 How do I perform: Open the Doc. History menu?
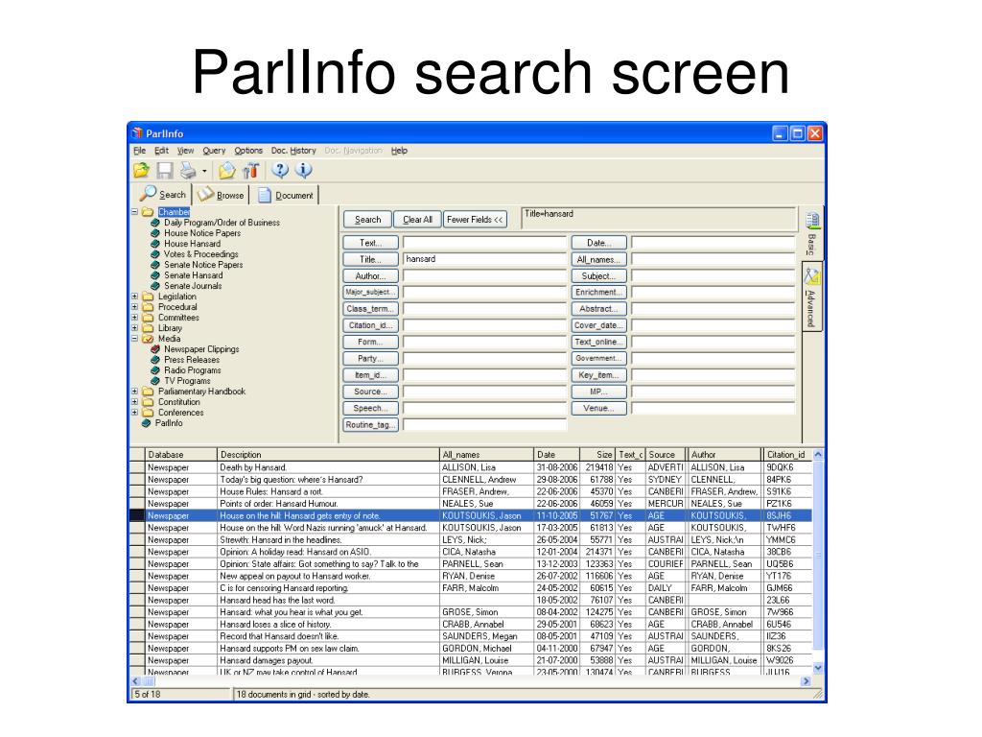click(293, 151)
